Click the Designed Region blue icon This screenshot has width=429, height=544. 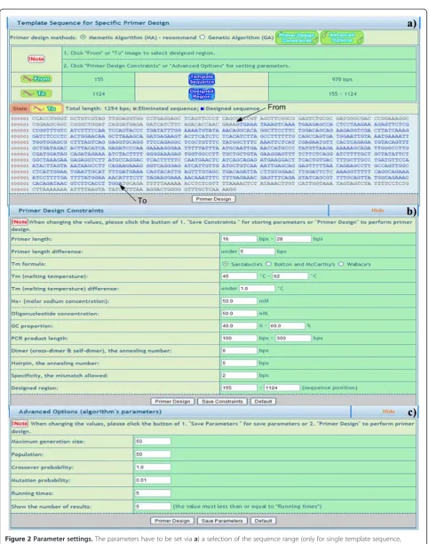tap(202, 93)
